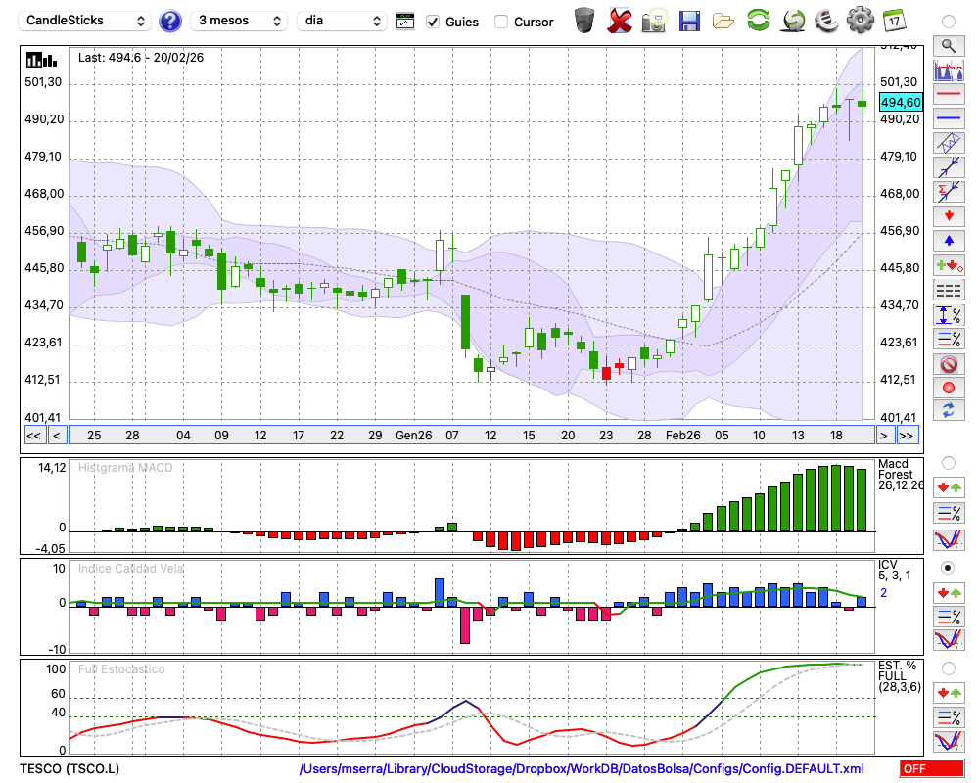Click the calendar icon in toolbar
The height and width of the screenshot is (783, 979).
point(894,21)
